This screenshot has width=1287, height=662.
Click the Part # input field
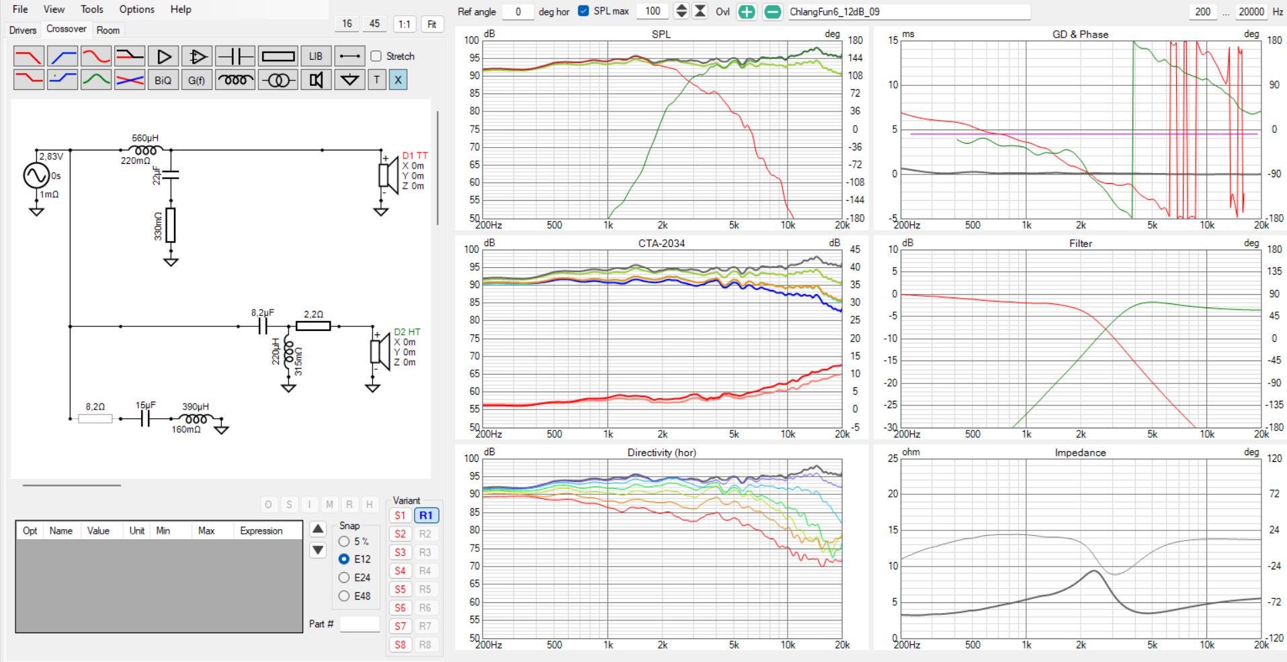tap(360, 624)
